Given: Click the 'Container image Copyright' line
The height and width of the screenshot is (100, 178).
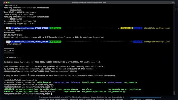Looking at the screenshot, I should tap(52, 62).
